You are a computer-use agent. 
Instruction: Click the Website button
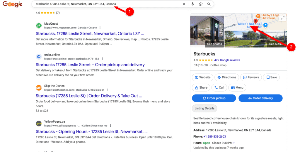[x=202, y=77]
